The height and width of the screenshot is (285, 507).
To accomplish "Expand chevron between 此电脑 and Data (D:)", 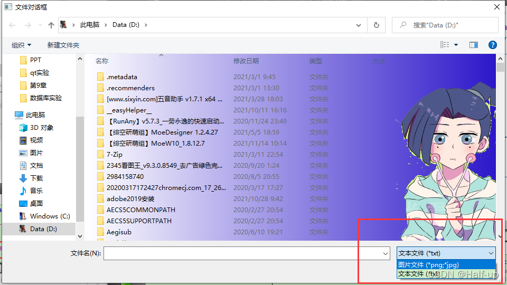I will [x=106, y=25].
